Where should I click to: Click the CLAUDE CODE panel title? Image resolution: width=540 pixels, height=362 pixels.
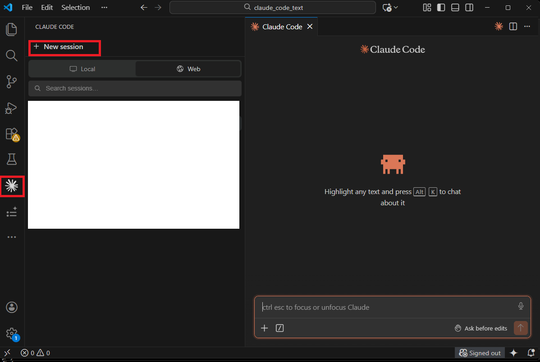click(55, 27)
